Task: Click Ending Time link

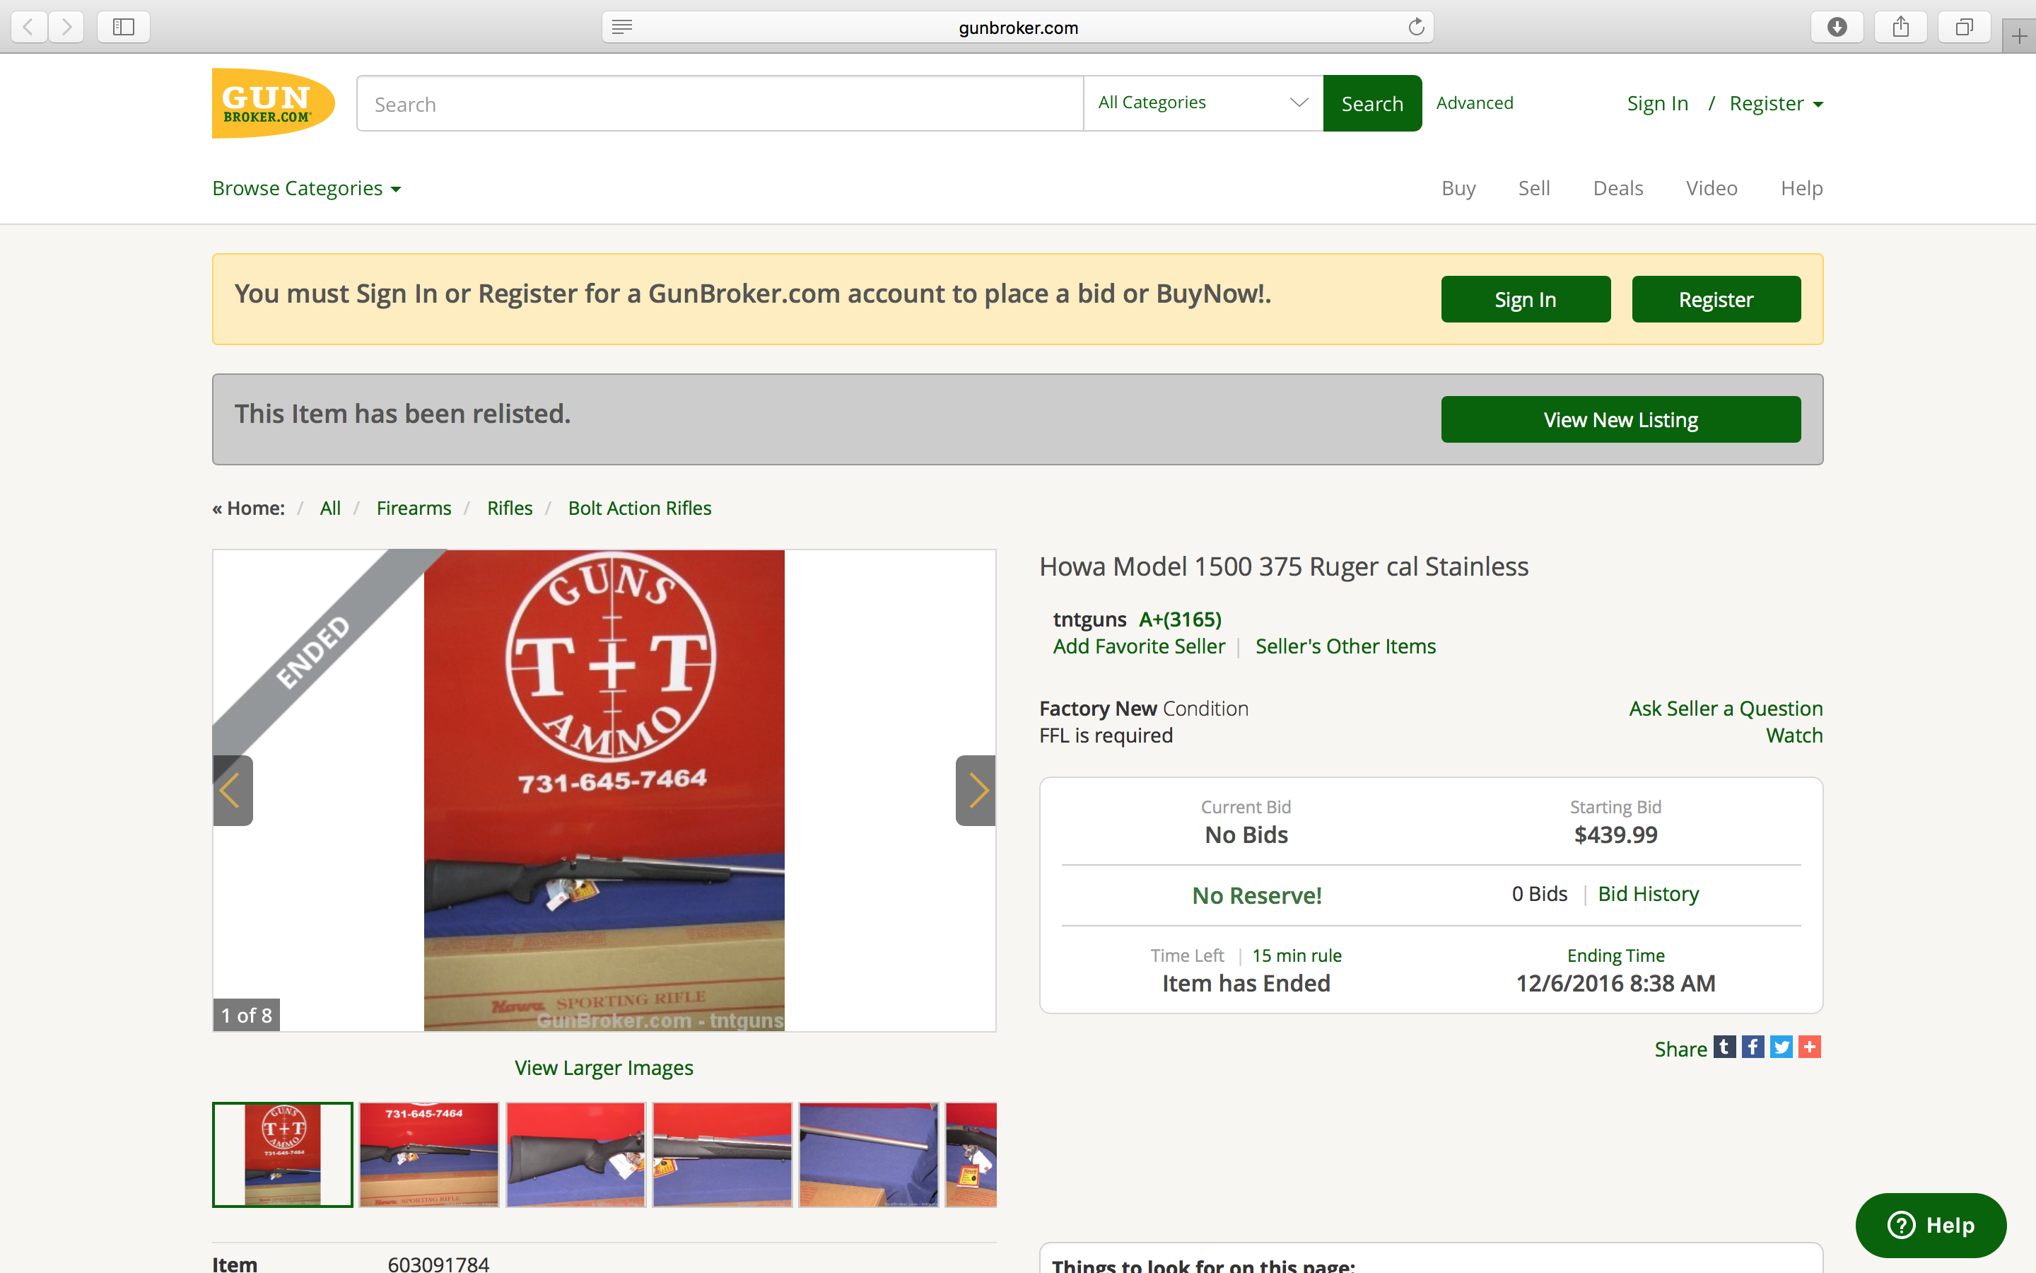Action: pos(1615,955)
